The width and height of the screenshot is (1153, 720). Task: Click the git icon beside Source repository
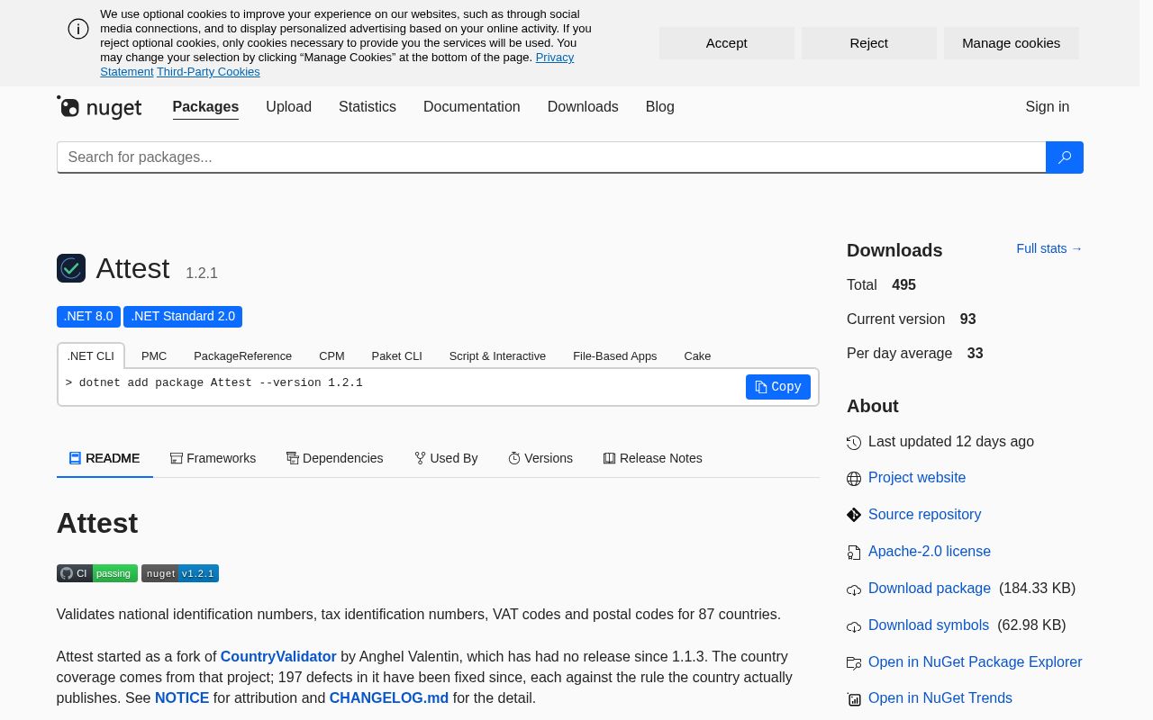[854, 515]
